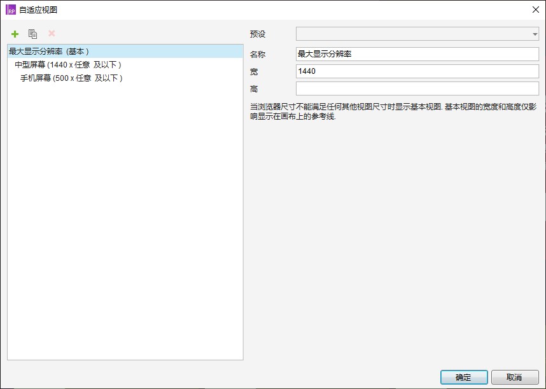The height and width of the screenshot is (389, 546).
Task: Click the 自适应视图 title text
Action: click(x=38, y=10)
